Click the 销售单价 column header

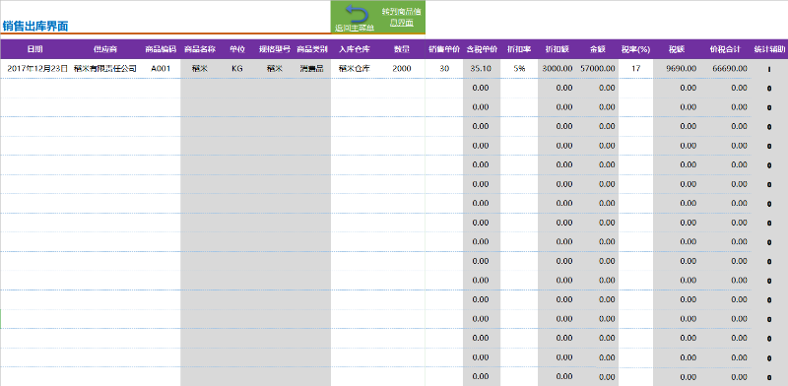point(444,49)
